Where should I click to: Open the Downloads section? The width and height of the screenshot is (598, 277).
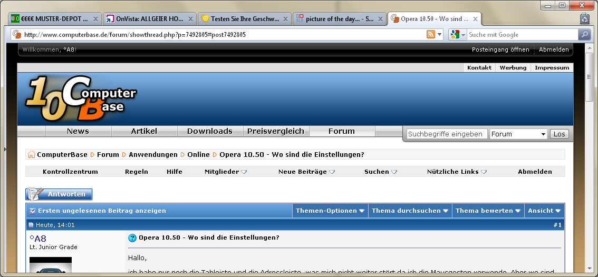[x=210, y=131]
